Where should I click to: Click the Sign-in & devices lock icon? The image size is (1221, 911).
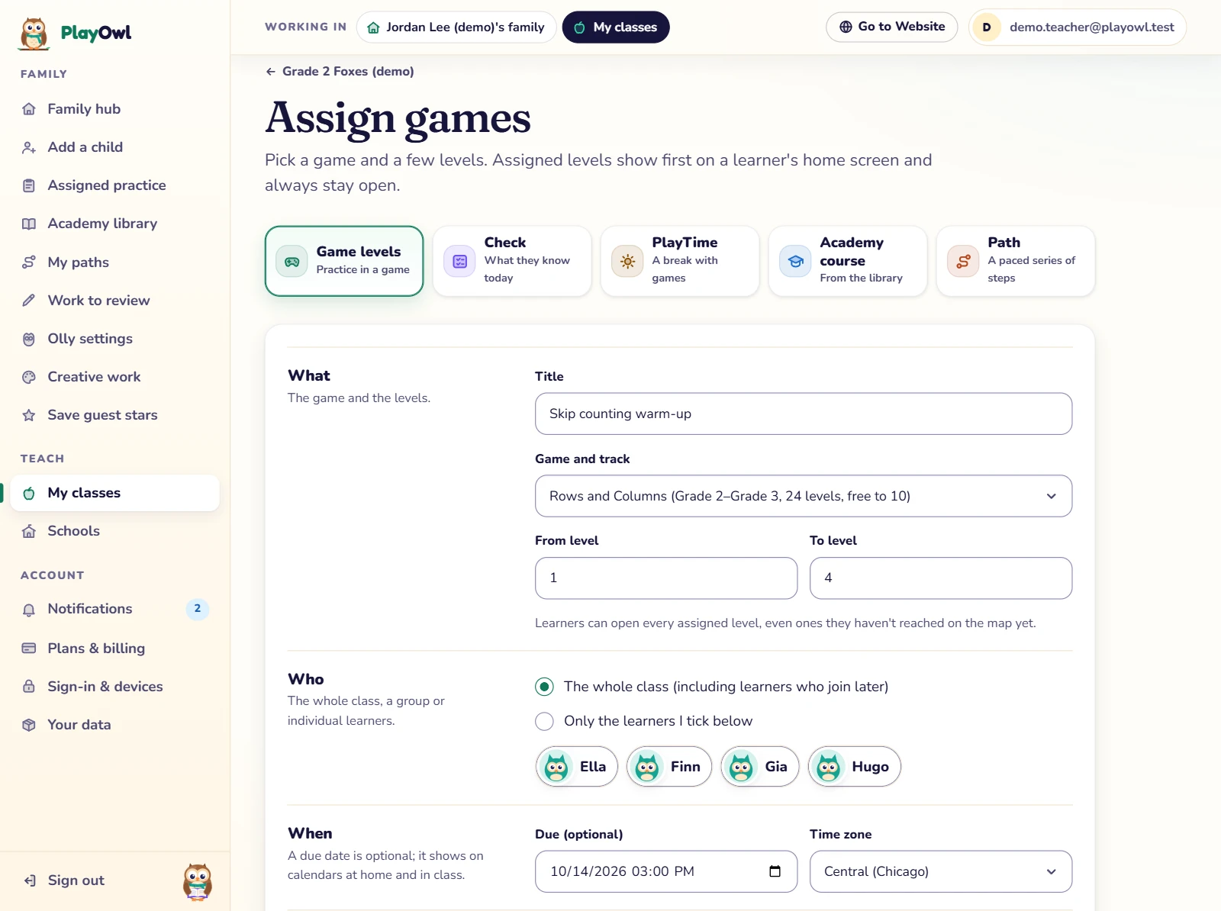29,687
